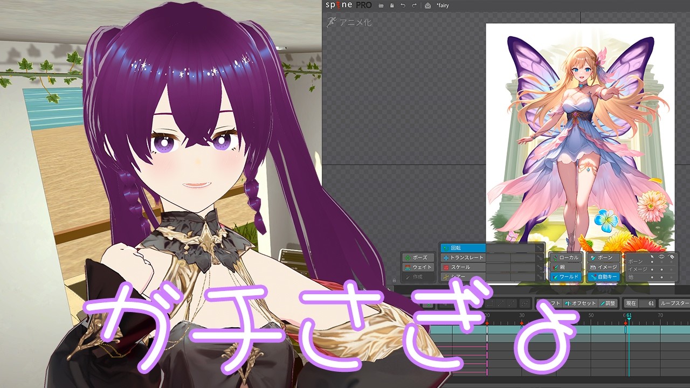Switch axes to 親 parent

pos(565,267)
